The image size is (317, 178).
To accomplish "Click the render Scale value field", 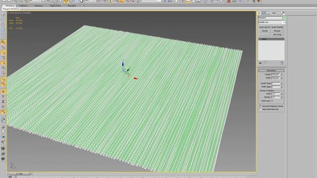I will pyautogui.click(x=275, y=94).
